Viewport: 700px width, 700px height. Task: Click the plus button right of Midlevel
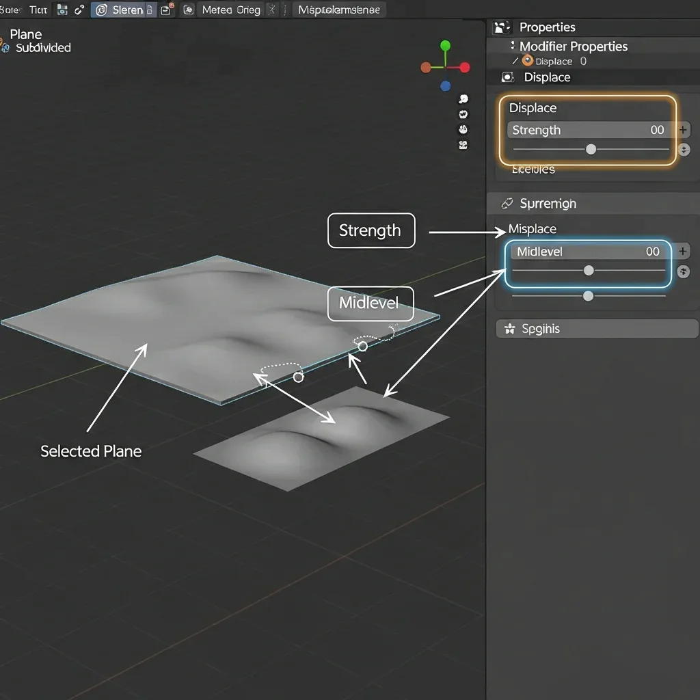683,252
